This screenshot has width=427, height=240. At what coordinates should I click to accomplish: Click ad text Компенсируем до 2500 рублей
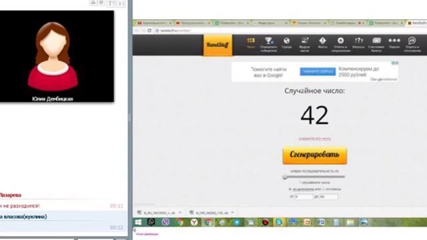click(358, 71)
